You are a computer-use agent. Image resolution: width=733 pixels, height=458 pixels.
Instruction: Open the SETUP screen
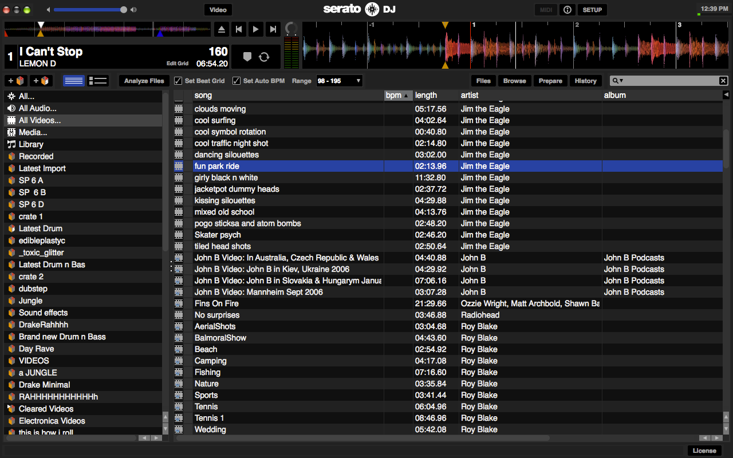[592, 10]
